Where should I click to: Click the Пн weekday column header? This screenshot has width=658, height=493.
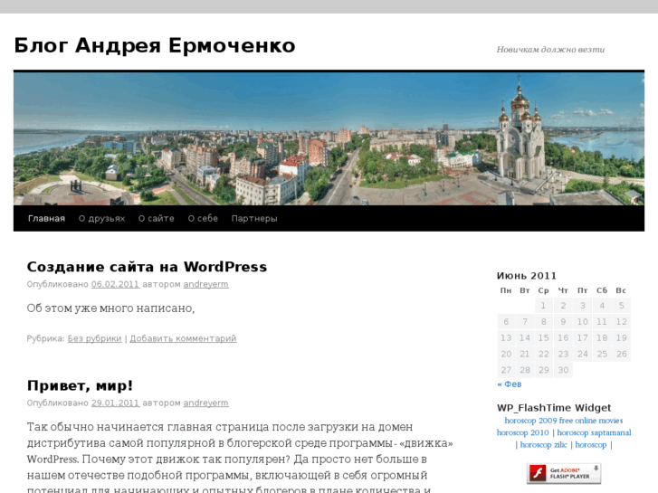point(506,290)
